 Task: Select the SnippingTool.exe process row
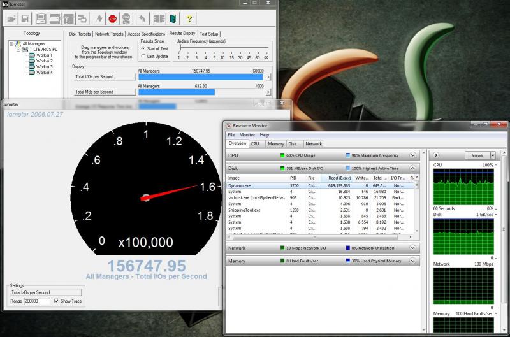[320, 210]
